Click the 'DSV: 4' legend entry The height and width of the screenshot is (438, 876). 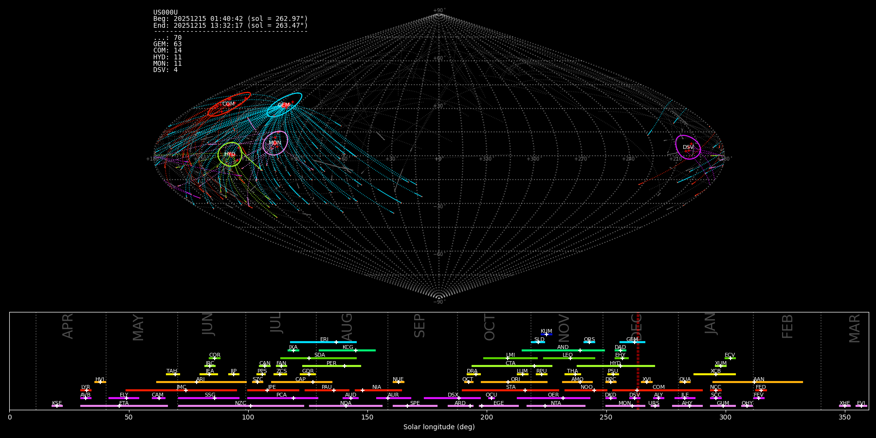tap(165, 70)
